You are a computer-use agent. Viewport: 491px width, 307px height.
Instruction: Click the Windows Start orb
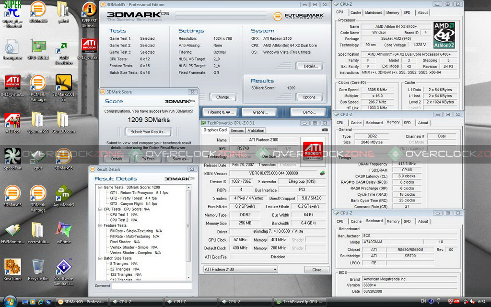(10, 301)
